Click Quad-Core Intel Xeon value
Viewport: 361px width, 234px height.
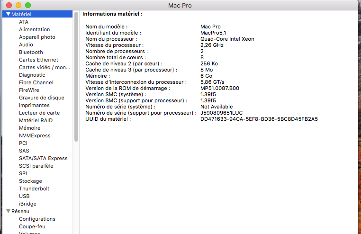[227, 39]
